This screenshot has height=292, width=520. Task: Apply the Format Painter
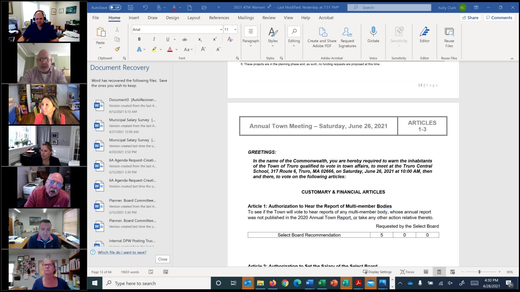point(117,49)
